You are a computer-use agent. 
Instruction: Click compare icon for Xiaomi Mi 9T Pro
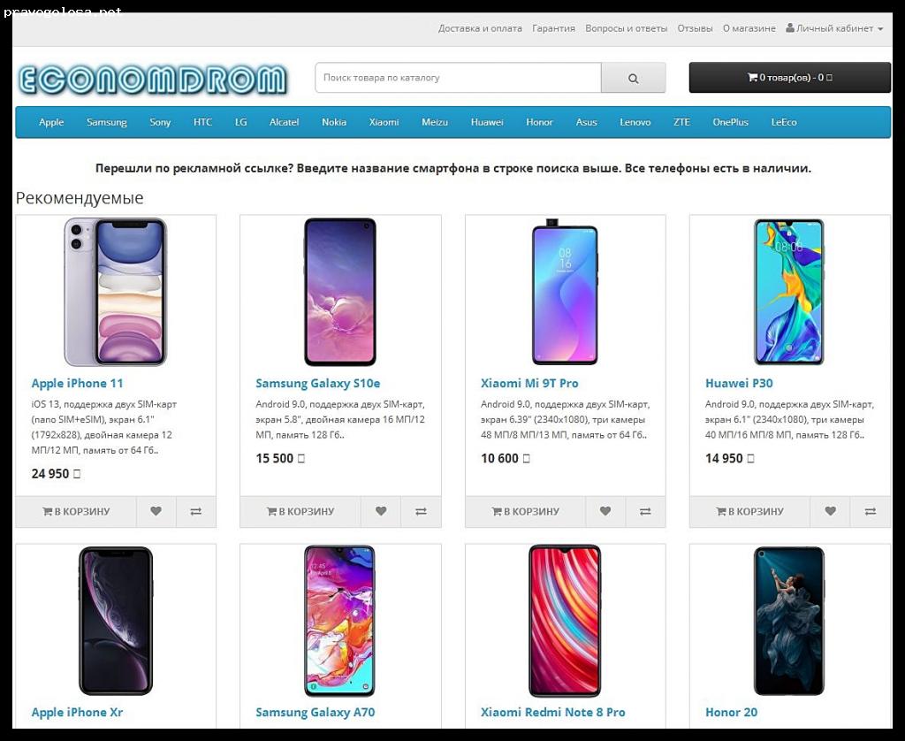click(645, 511)
